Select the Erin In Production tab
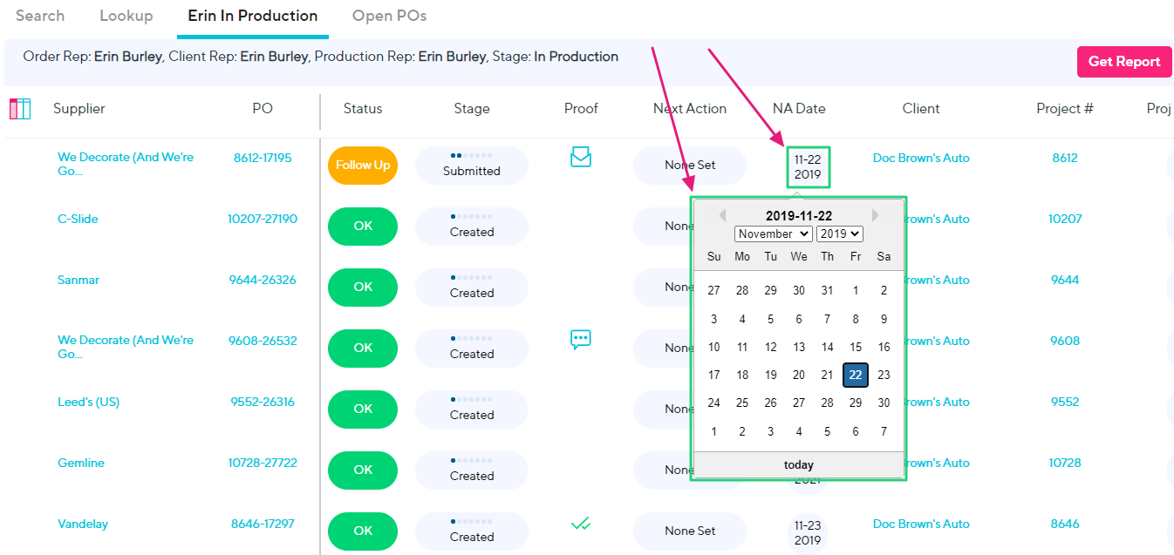Viewport: 1174px width, 555px height. (x=253, y=16)
